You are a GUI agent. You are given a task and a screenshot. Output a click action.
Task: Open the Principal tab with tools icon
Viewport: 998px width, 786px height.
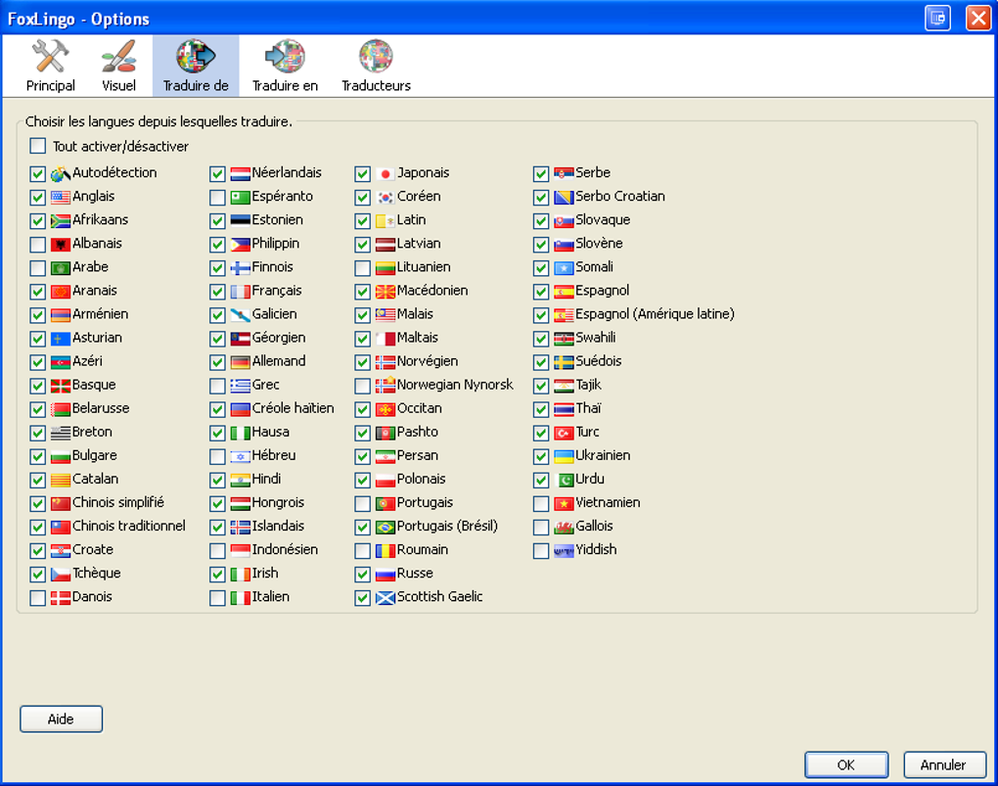[50, 66]
